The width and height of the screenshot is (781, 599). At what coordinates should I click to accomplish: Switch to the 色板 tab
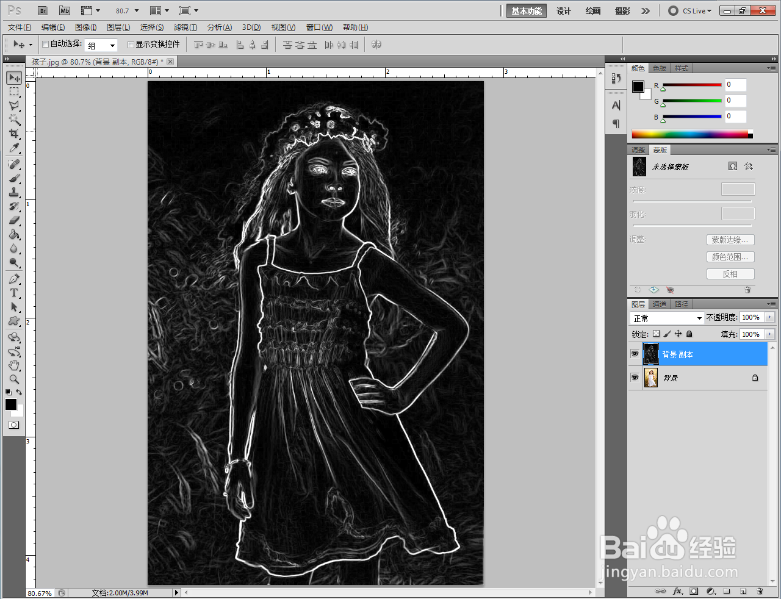(660, 68)
